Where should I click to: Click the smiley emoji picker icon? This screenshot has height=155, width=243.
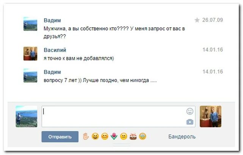[190, 111]
